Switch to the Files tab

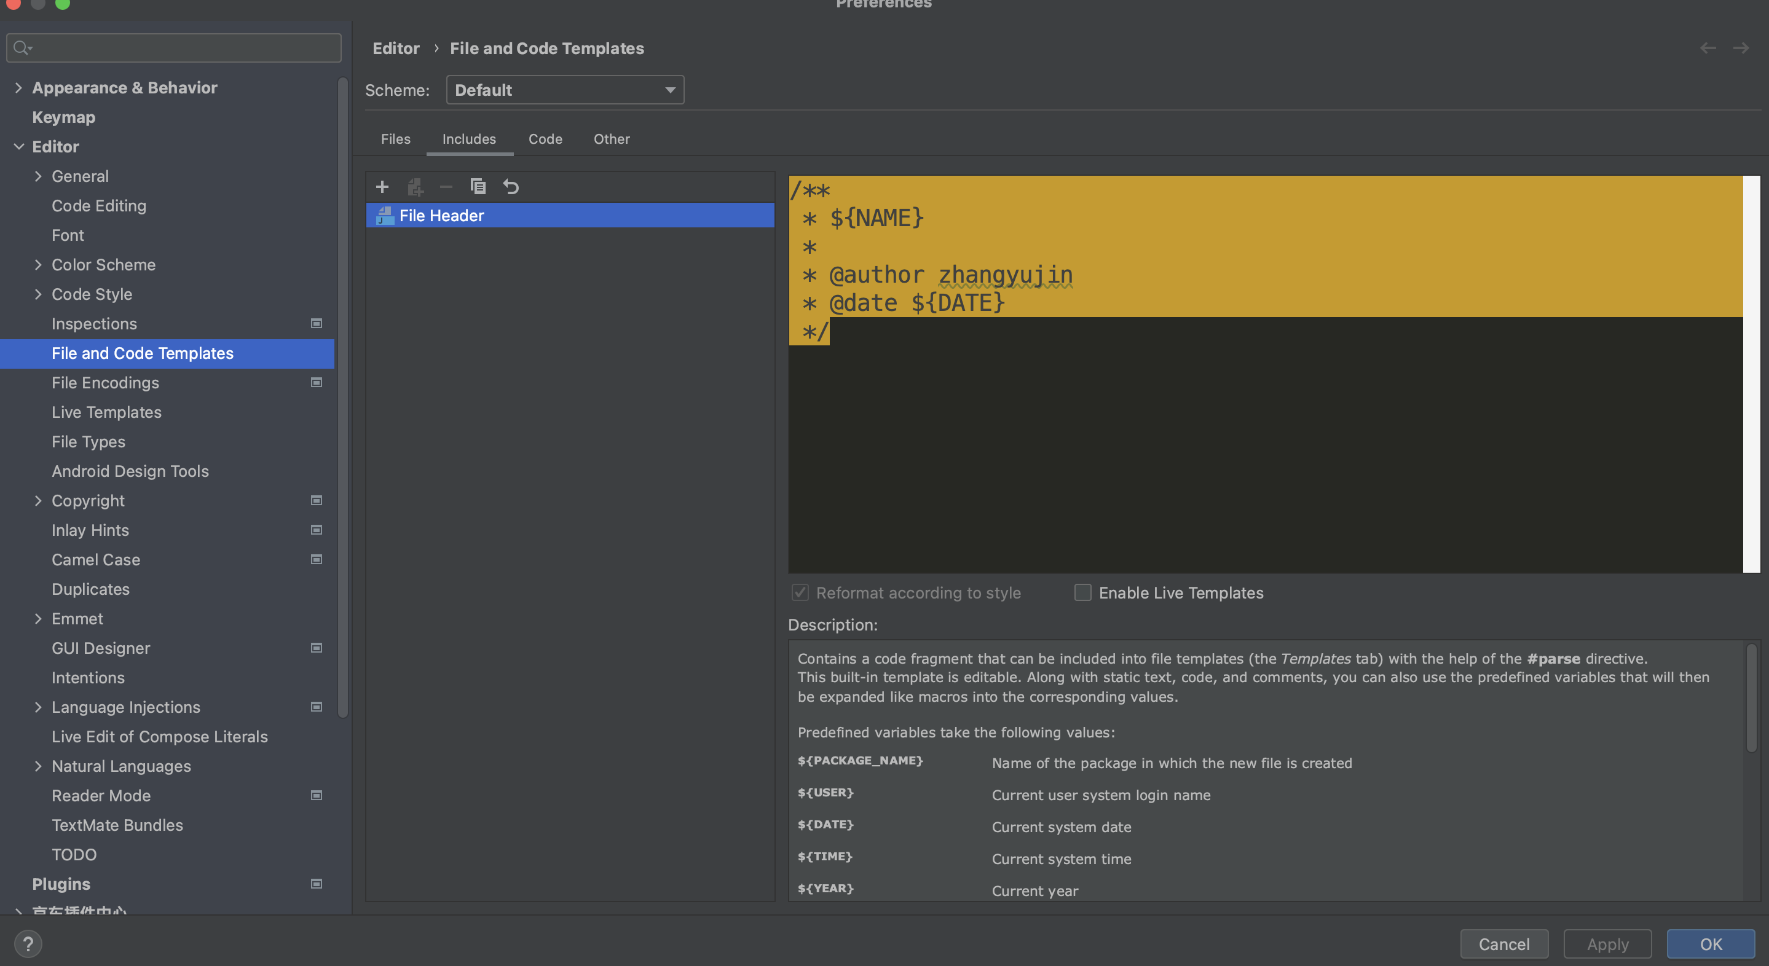click(x=396, y=139)
